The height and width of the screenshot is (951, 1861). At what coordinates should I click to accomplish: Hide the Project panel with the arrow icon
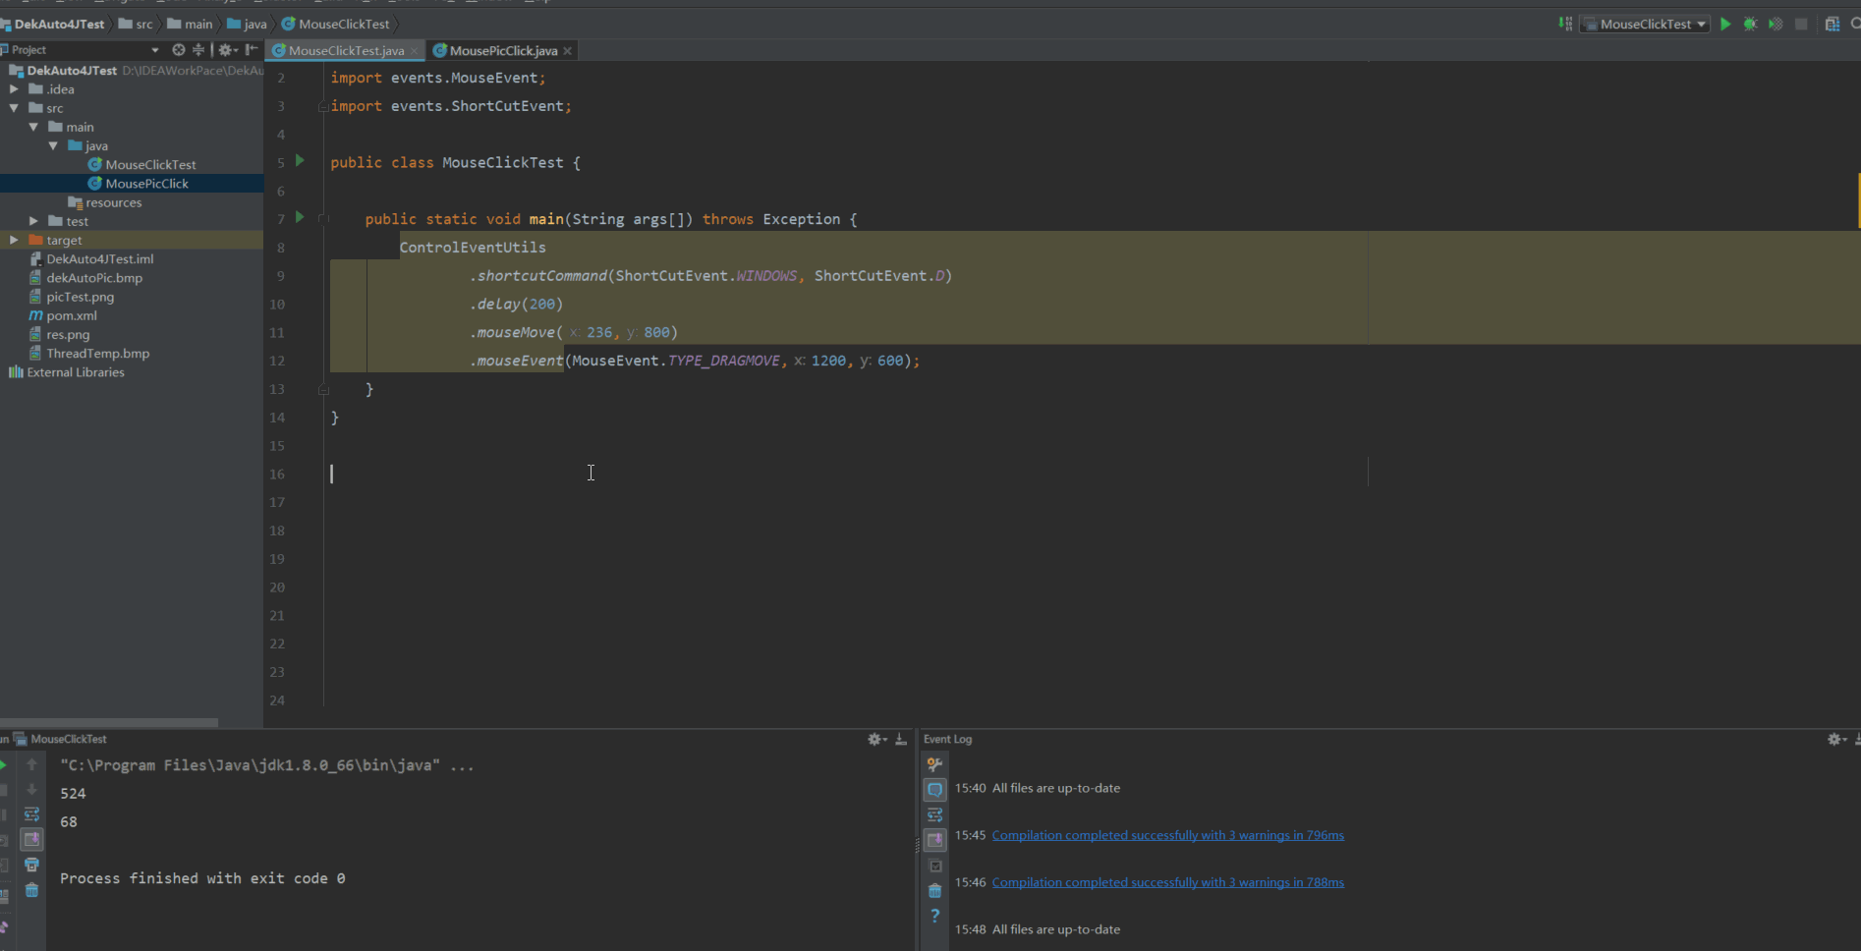click(252, 49)
